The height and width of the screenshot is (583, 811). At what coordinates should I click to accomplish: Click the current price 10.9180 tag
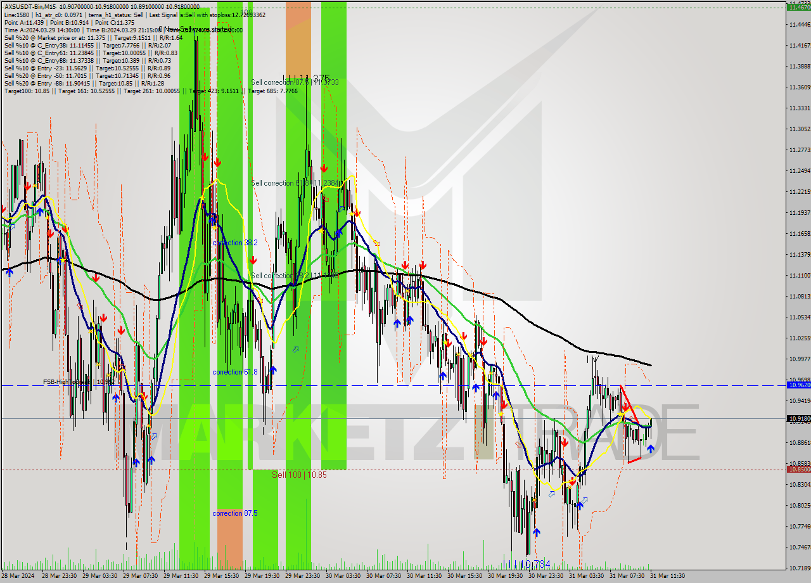point(798,418)
